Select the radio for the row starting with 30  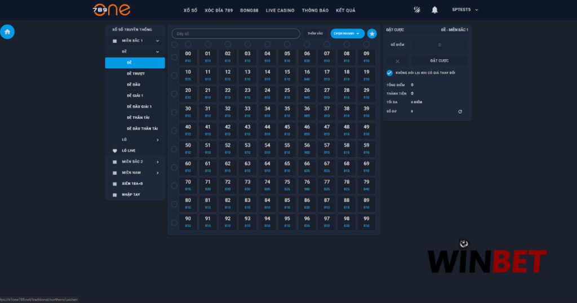tap(174, 112)
